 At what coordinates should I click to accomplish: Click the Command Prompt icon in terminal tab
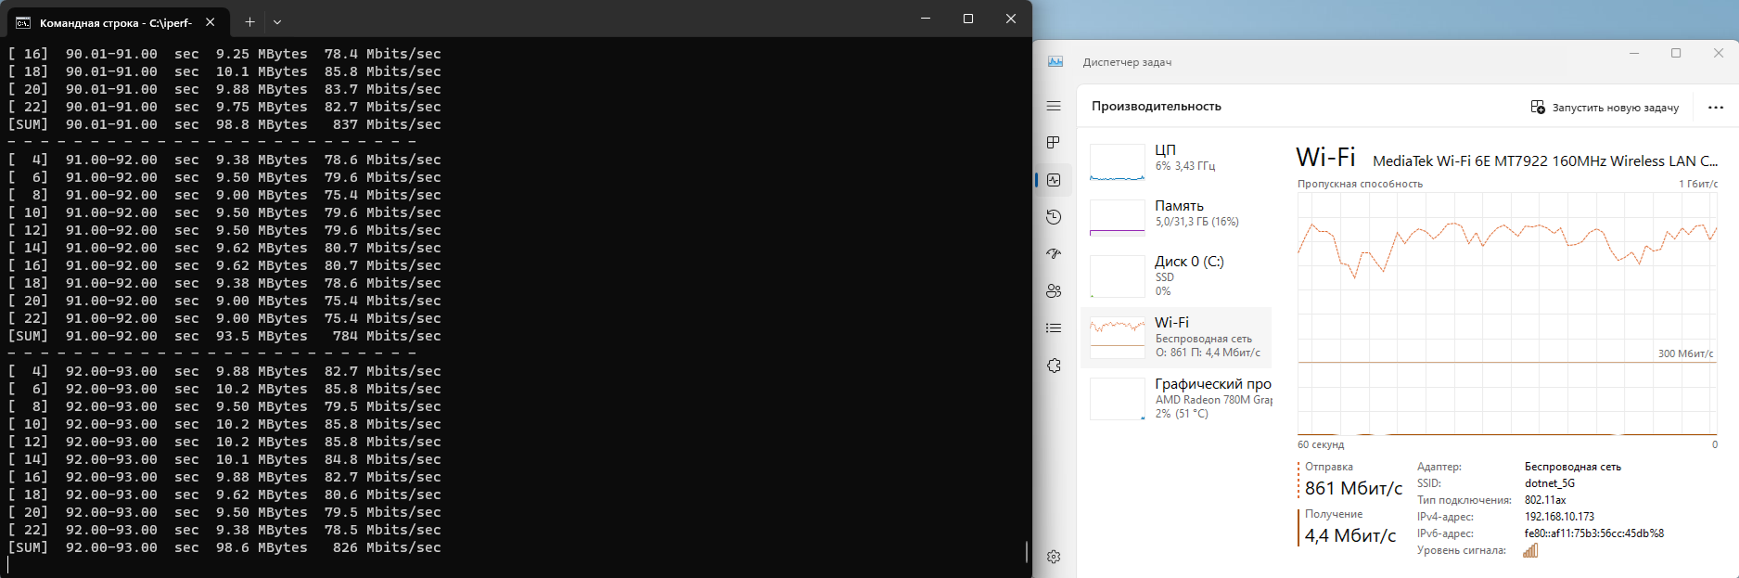[x=23, y=22]
